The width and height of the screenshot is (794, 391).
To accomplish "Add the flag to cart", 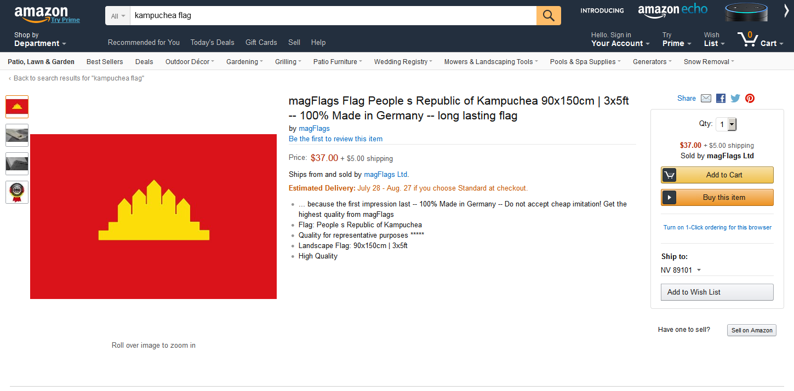I will pyautogui.click(x=717, y=175).
